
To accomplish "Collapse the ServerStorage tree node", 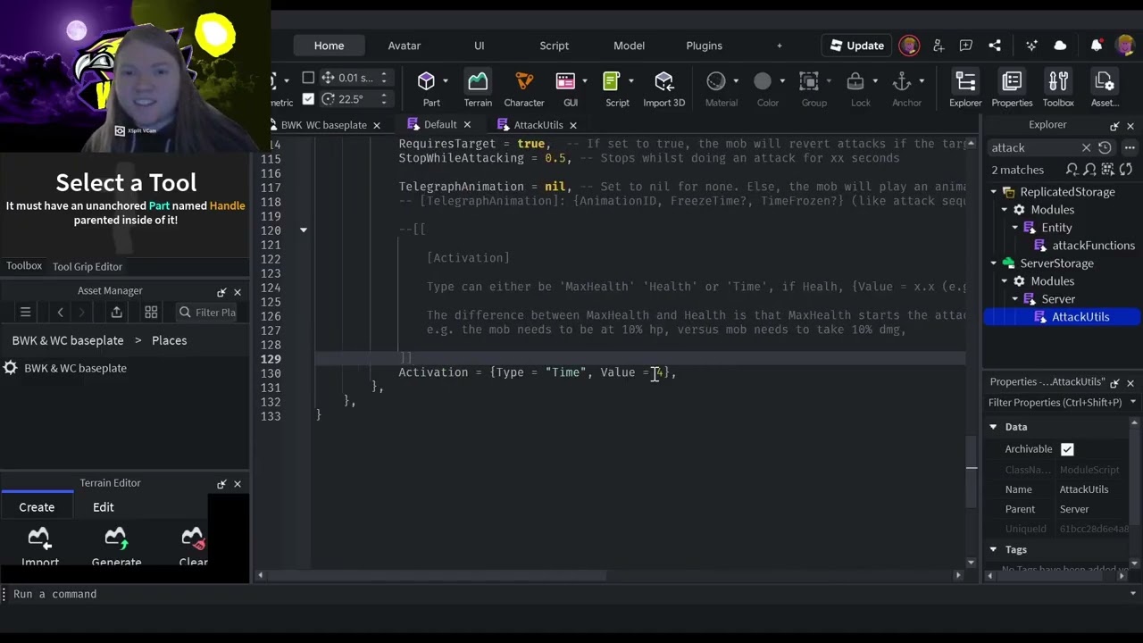I will 993,263.
